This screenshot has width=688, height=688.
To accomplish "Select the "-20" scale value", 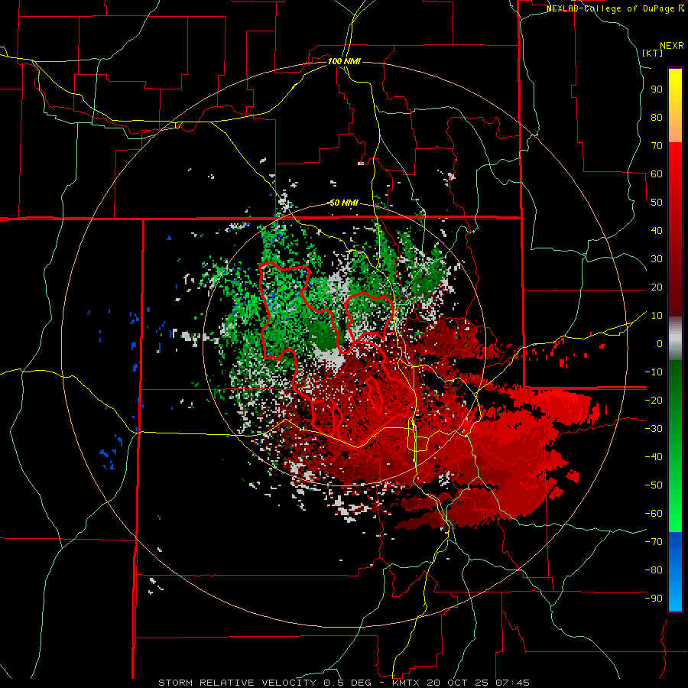I will (x=654, y=400).
